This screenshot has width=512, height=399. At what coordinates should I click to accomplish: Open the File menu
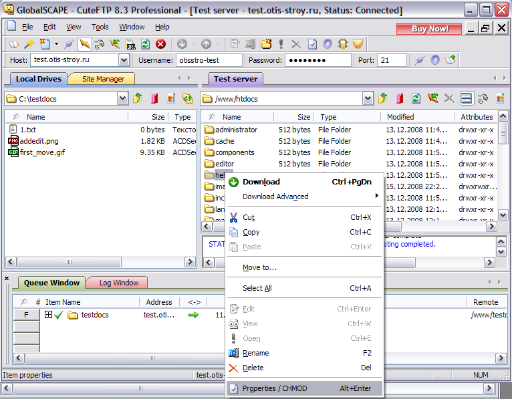tap(27, 27)
